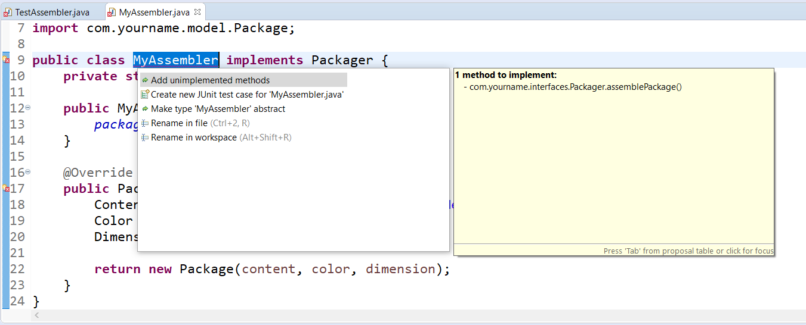
Task: Collapse the method fold on line 16
Action: pyautogui.click(x=28, y=172)
